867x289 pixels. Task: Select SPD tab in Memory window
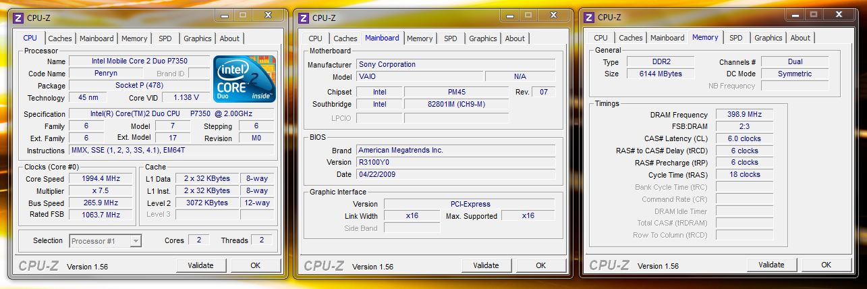[736, 38]
